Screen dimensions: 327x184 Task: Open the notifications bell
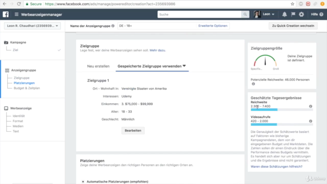pyautogui.click(x=285, y=14)
